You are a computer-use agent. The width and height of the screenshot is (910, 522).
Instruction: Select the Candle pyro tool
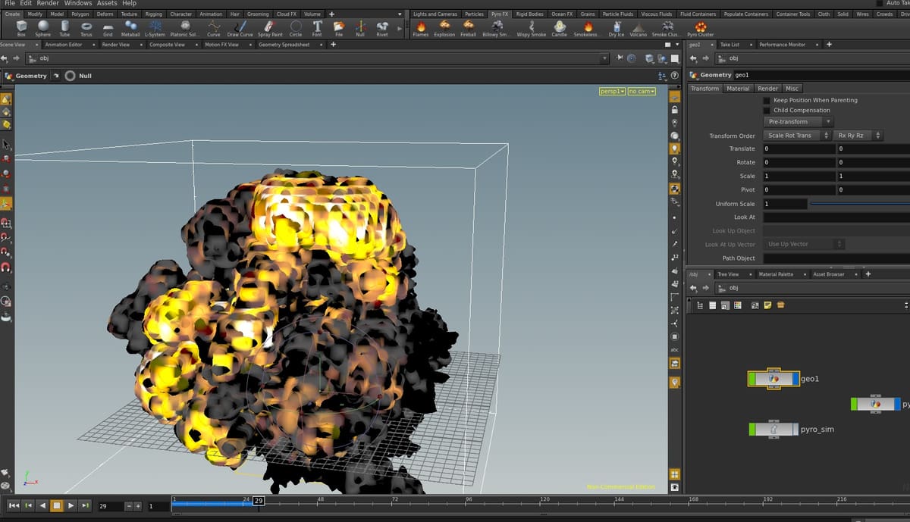point(559,29)
